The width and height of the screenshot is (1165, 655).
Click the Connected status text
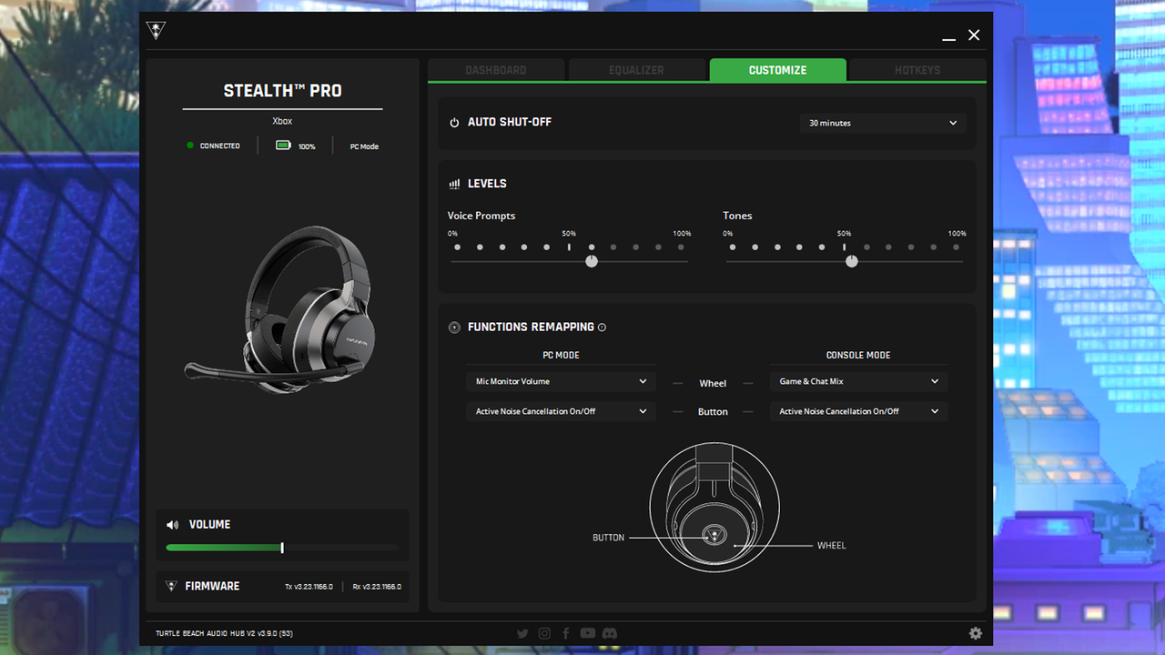[220, 146]
